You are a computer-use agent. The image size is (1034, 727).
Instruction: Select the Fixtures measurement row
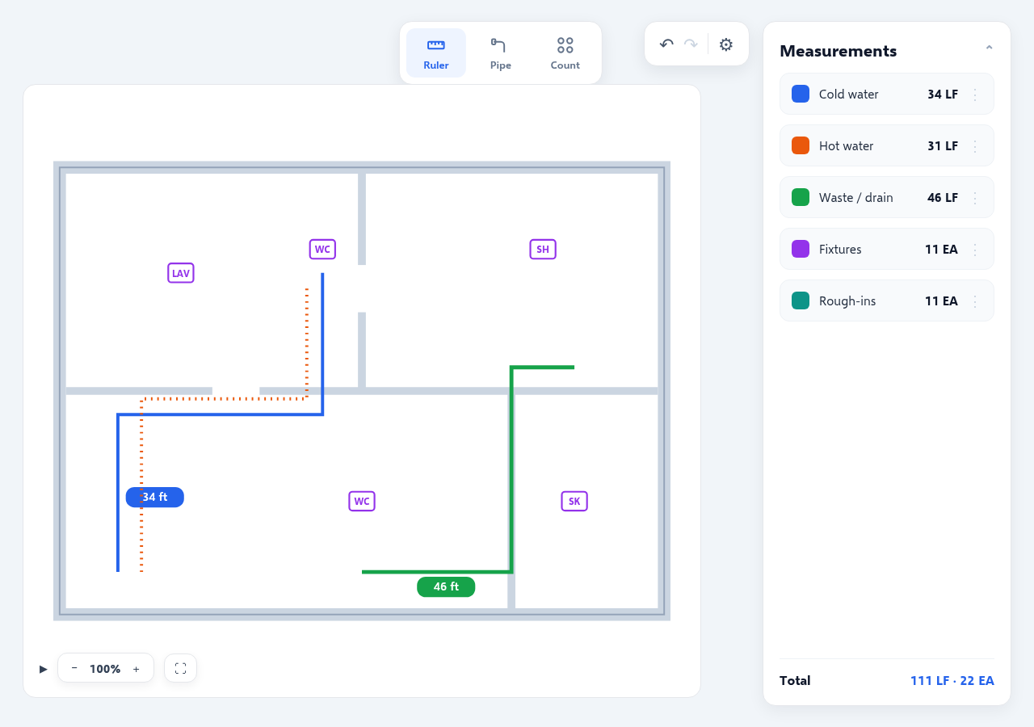[x=887, y=249]
